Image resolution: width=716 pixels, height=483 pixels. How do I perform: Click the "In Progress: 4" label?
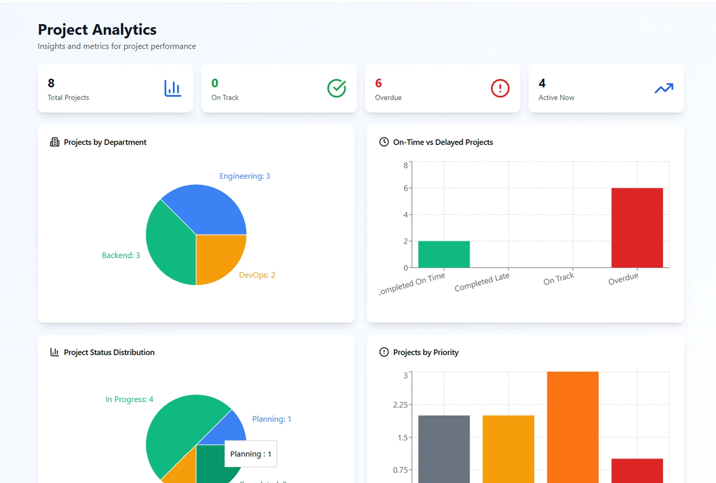(129, 399)
